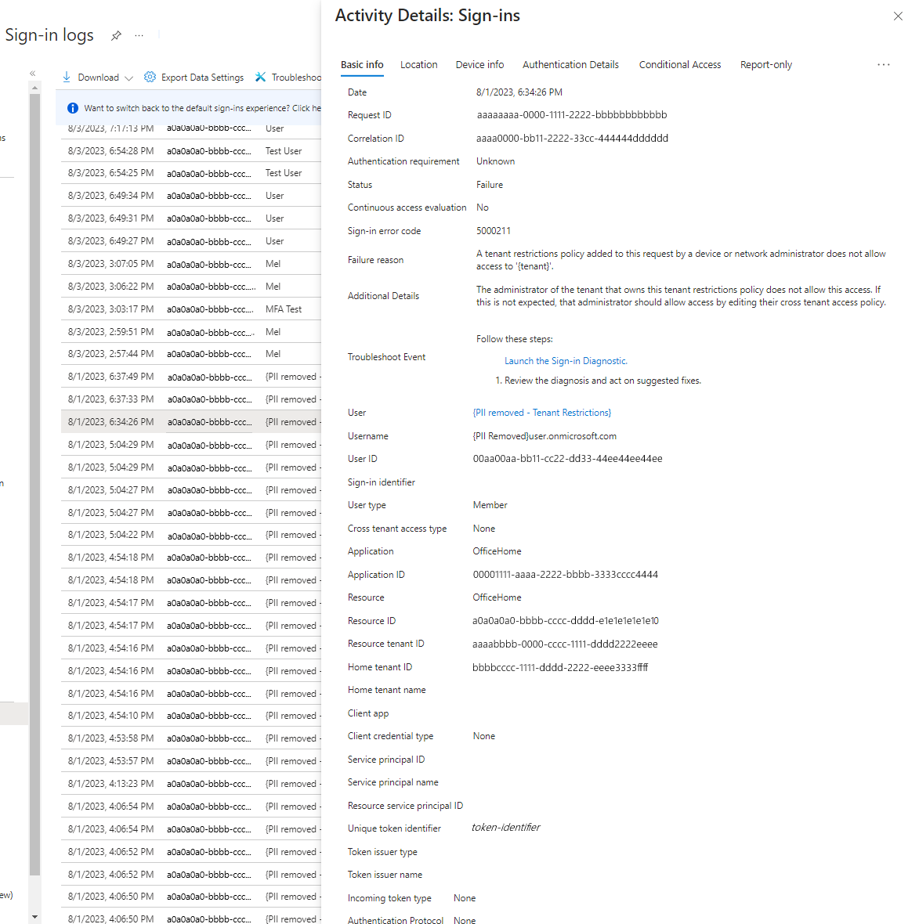Click the Resource tenant ID value
Screen dimensions: 908x924
[565, 644]
